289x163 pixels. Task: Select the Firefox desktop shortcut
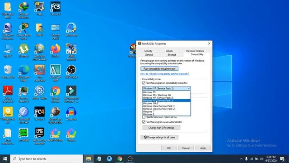55,51
